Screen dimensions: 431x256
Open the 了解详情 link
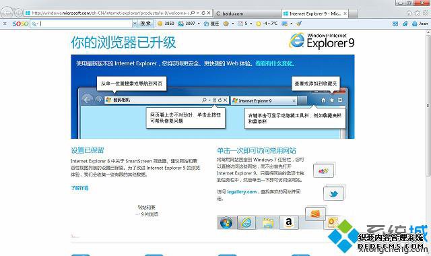(79, 188)
